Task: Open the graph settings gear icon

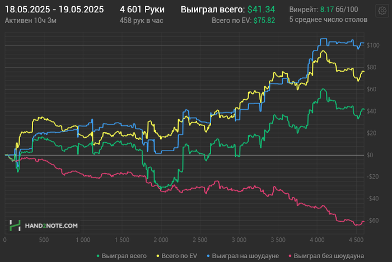Action: [x=382, y=11]
